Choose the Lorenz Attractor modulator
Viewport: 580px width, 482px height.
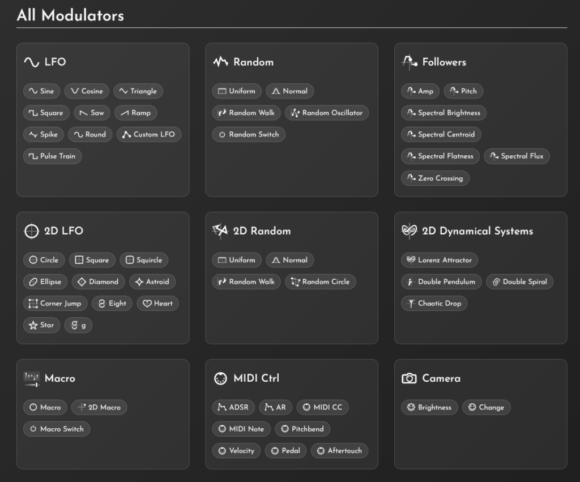pos(439,261)
